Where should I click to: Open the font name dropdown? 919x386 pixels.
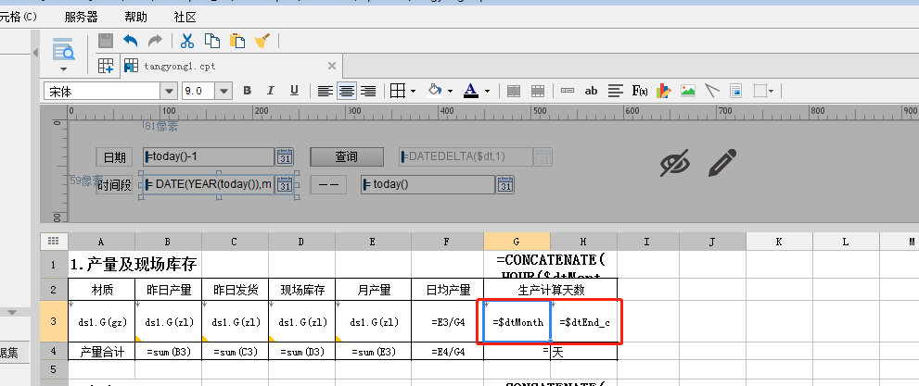[x=170, y=92]
